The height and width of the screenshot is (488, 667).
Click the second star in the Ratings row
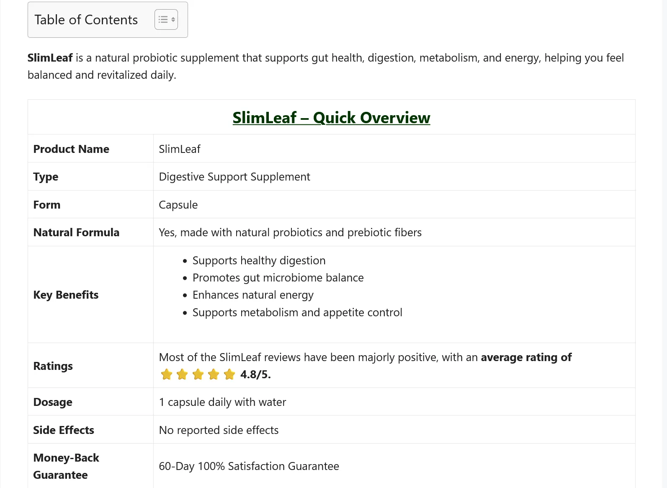(182, 374)
